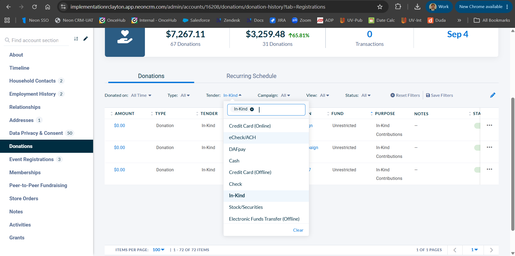Screen dimensions: 515x256
Task: Open the Date Calc bookmark
Action: [x=382, y=20]
